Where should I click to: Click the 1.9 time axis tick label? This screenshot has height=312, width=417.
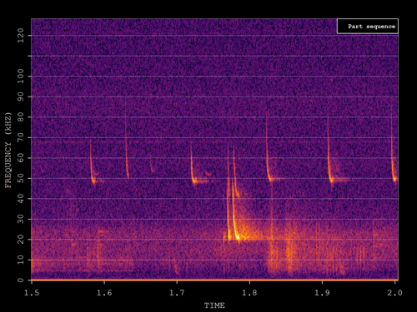(x=322, y=293)
